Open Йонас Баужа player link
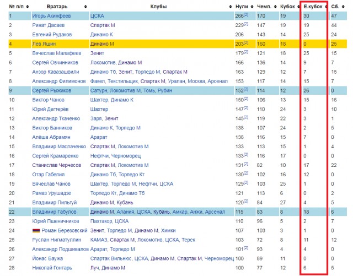353x276 pixels. coord(47,259)
